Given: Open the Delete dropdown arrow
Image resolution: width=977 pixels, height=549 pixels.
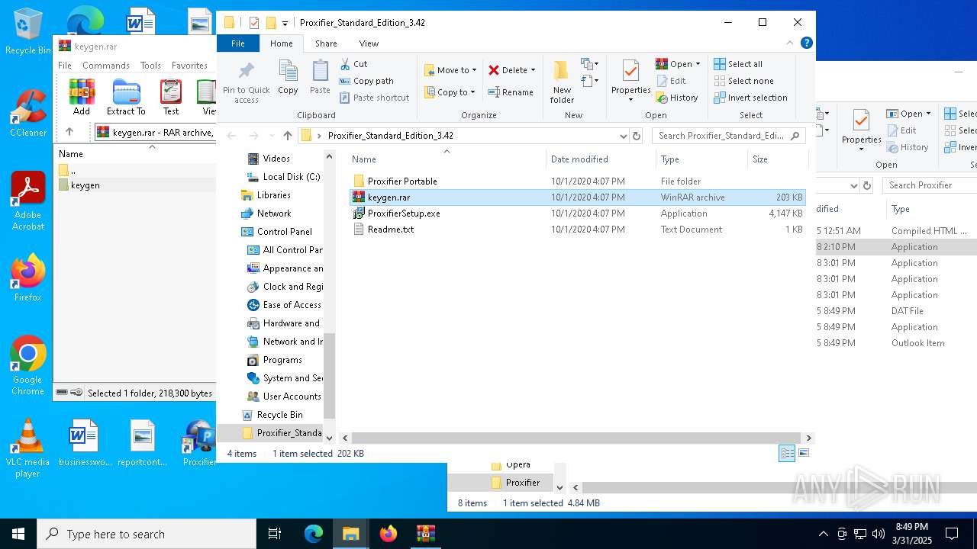Looking at the screenshot, I should [533, 70].
